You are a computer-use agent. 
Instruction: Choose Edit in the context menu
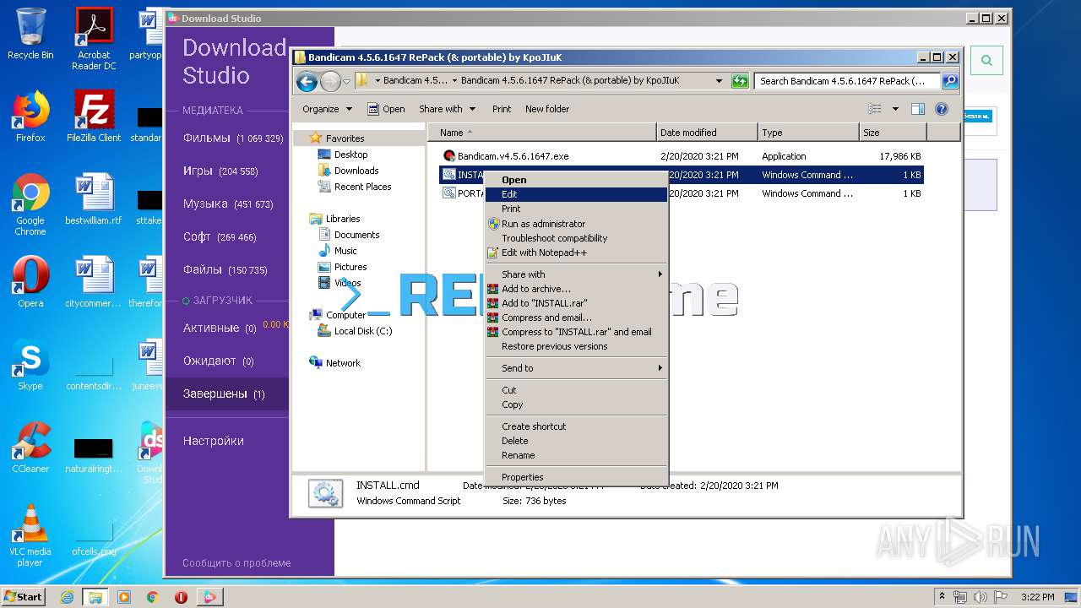[x=577, y=194]
